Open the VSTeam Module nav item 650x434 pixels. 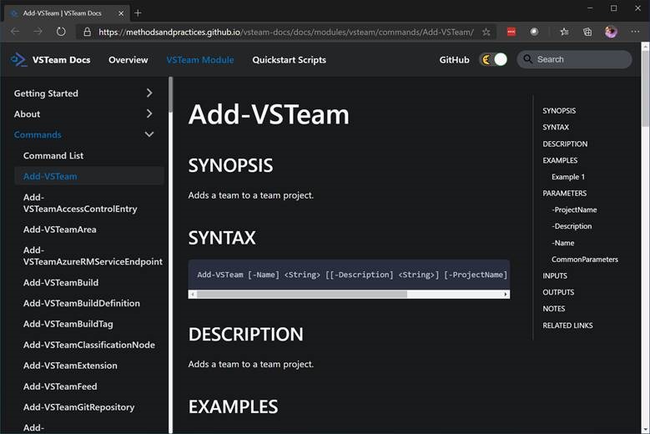pyautogui.click(x=199, y=60)
